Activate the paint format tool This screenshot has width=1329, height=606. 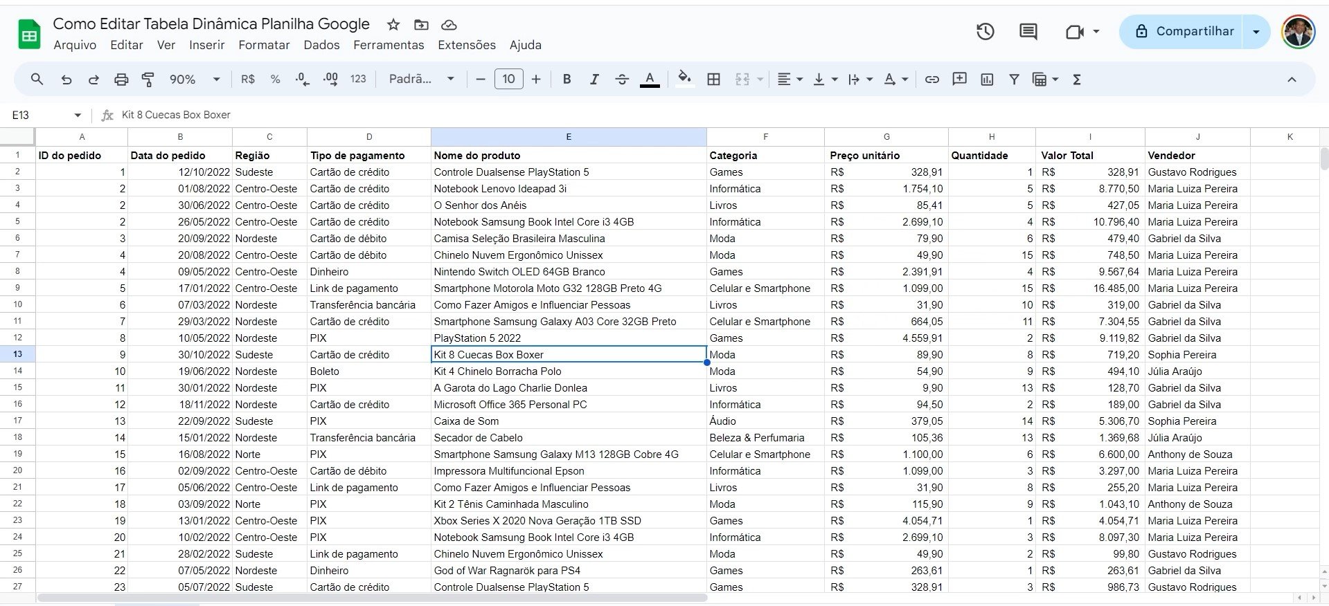coord(148,80)
